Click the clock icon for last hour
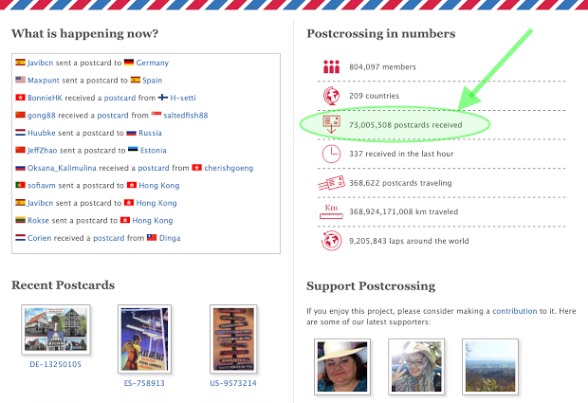 click(x=331, y=154)
